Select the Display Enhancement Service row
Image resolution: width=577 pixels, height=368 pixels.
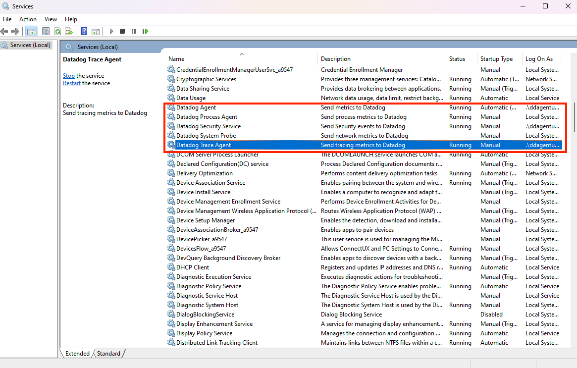[365, 324]
